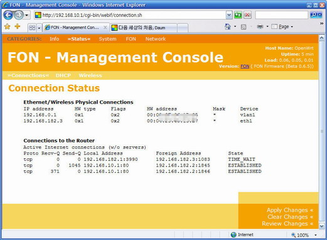Click foreign address 192.168.182.2:1846
This screenshot has width=327, height=240.
click(x=183, y=172)
